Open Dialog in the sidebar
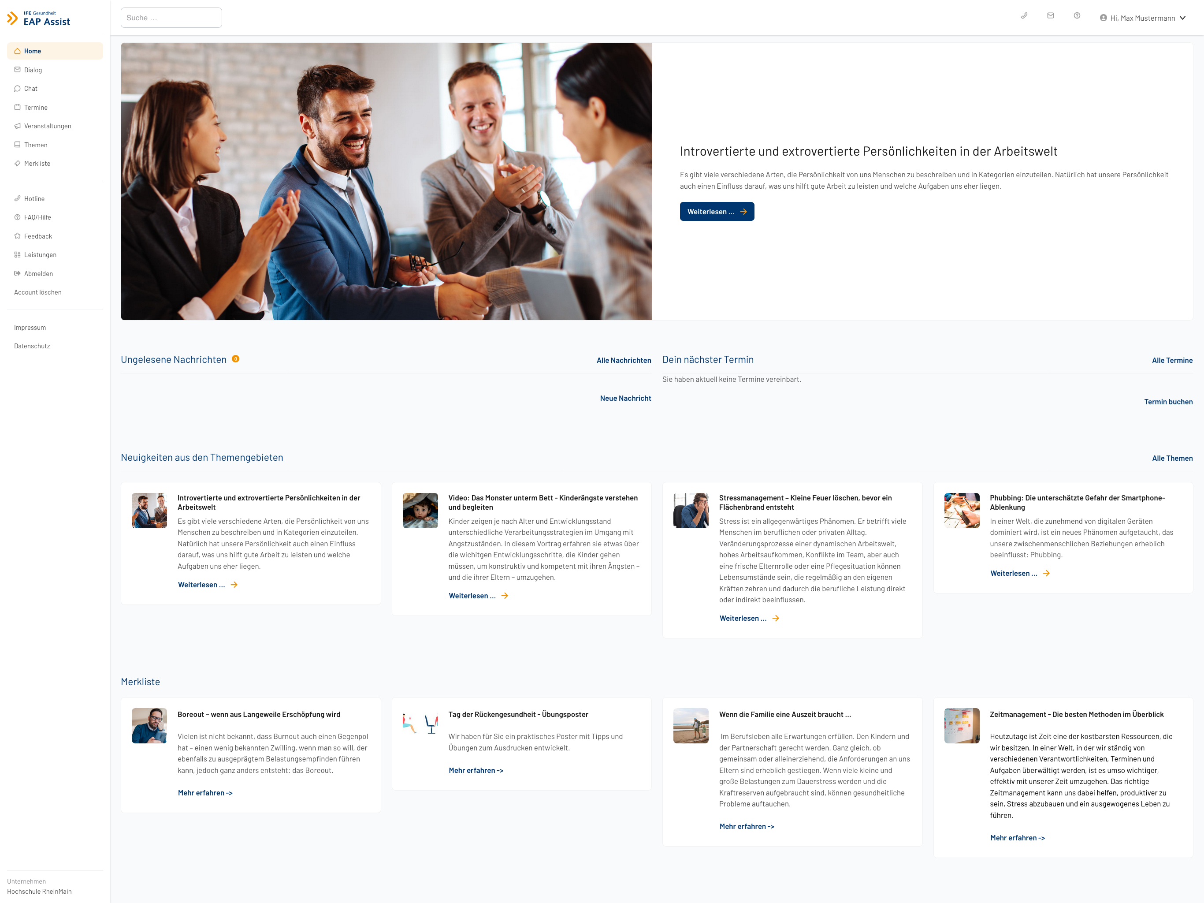The width and height of the screenshot is (1204, 903). pyautogui.click(x=55, y=70)
